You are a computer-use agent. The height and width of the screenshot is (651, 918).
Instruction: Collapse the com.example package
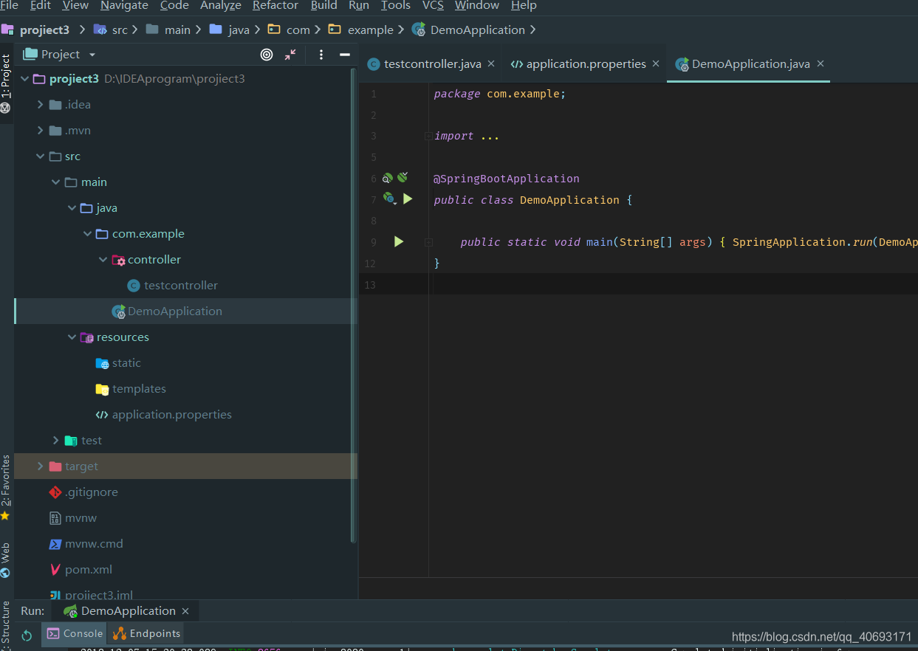(88, 234)
